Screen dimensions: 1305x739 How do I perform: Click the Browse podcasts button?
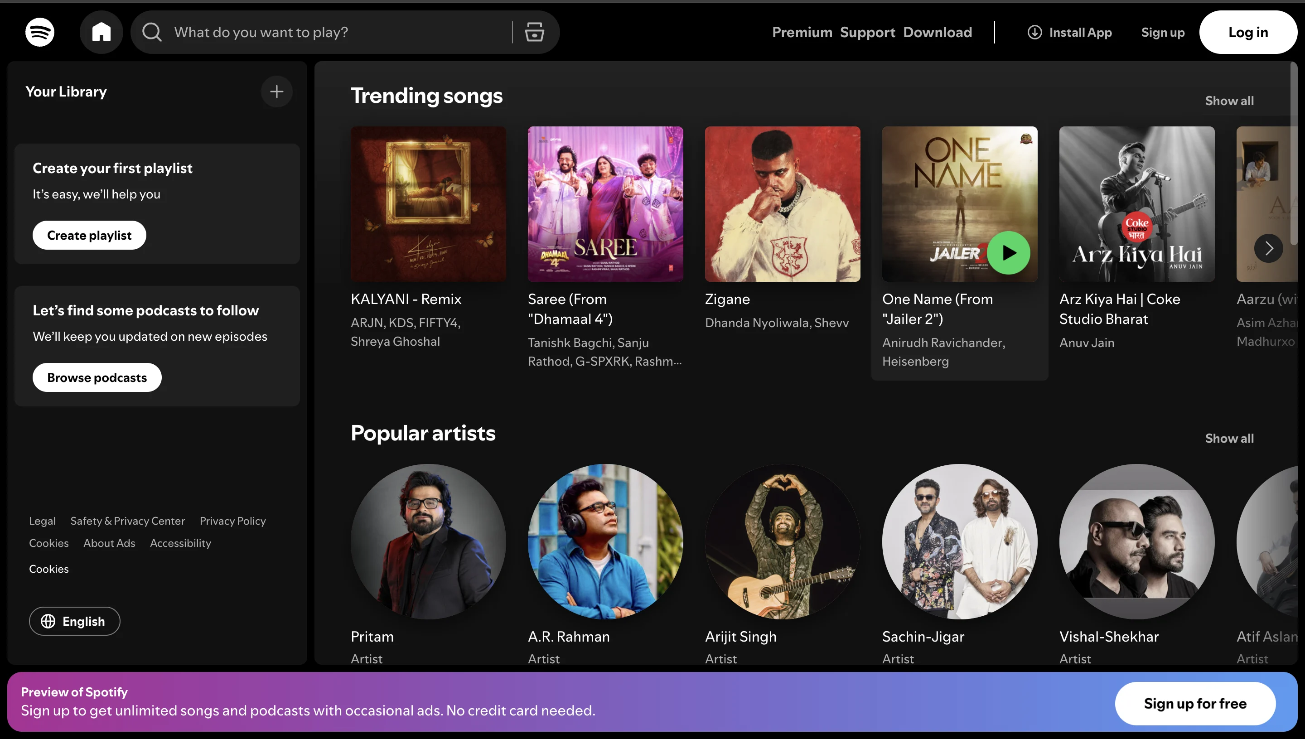click(x=97, y=377)
